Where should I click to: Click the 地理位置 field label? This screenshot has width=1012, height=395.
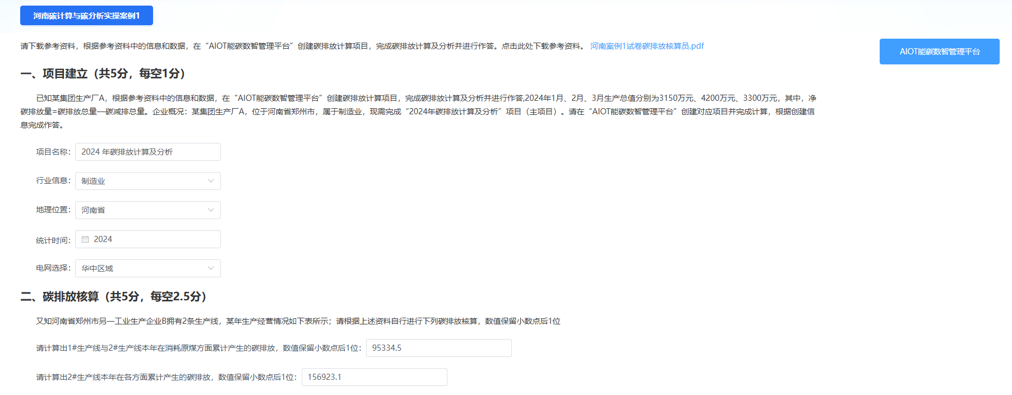pyautogui.click(x=53, y=210)
